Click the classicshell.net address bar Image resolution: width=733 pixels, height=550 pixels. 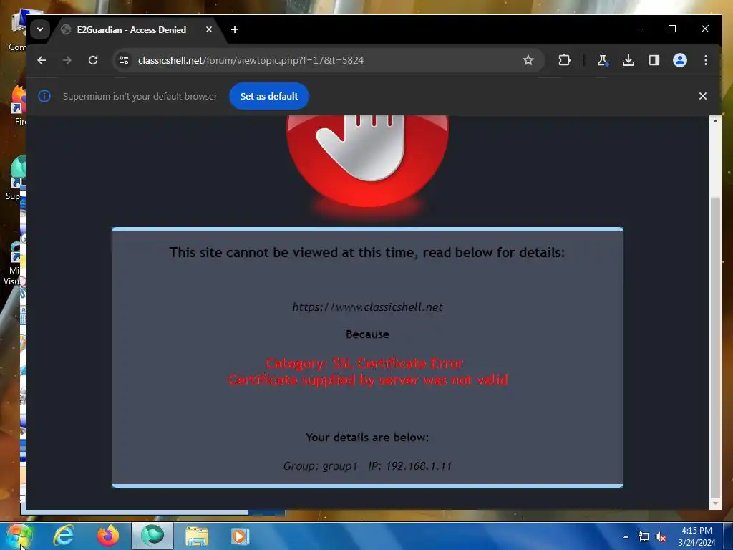pos(327,60)
